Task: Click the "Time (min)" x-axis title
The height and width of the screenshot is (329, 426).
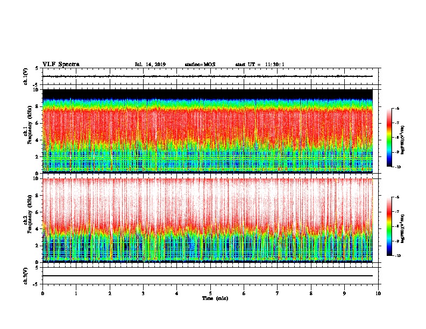Action: [x=215, y=298]
